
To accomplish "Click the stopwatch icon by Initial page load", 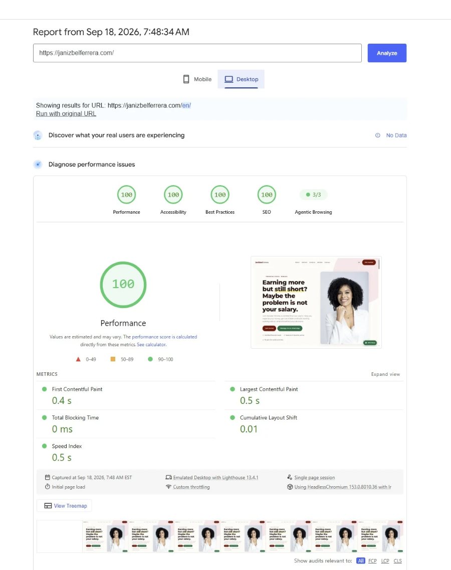I will 47,487.
